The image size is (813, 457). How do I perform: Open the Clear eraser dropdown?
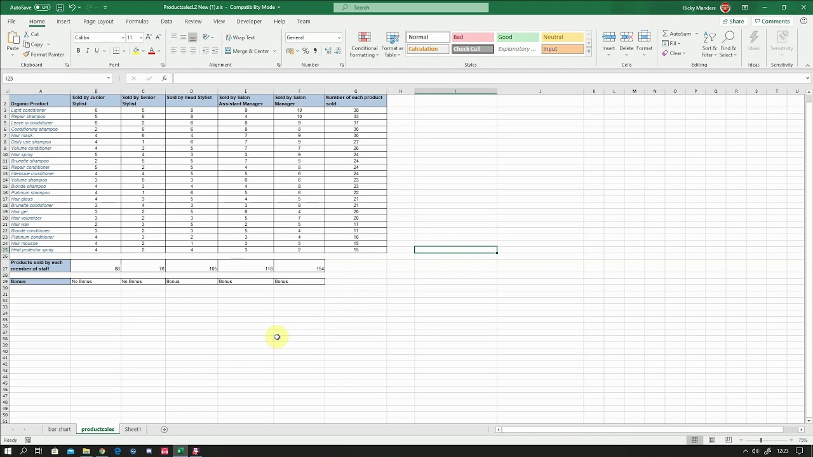674,53
